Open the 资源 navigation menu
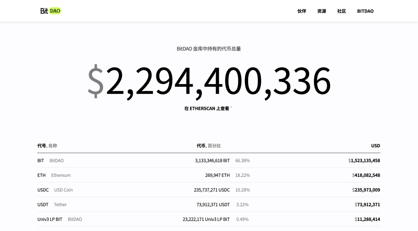418x231 pixels. point(322,11)
